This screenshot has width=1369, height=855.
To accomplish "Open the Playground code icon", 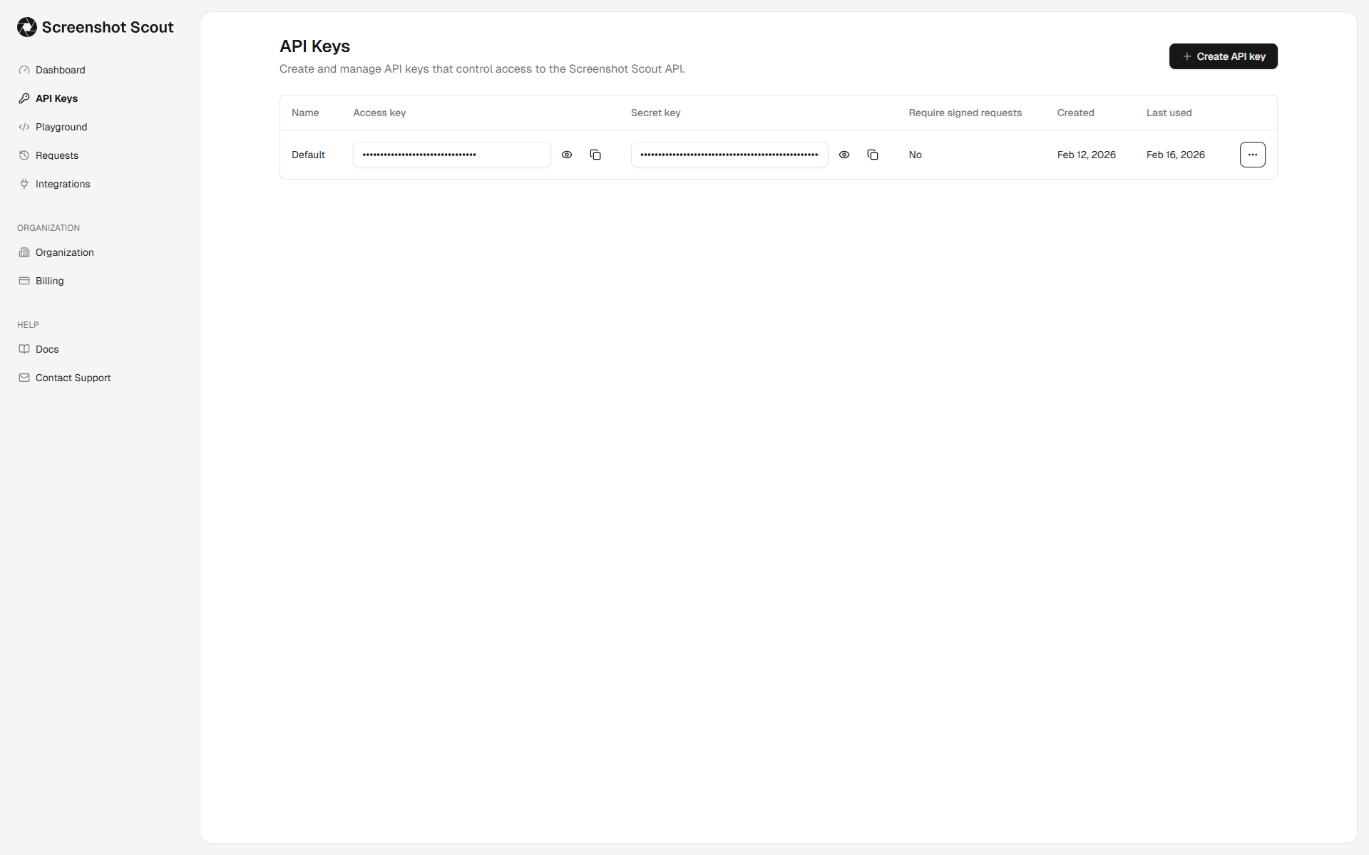I will click(24, 127).
